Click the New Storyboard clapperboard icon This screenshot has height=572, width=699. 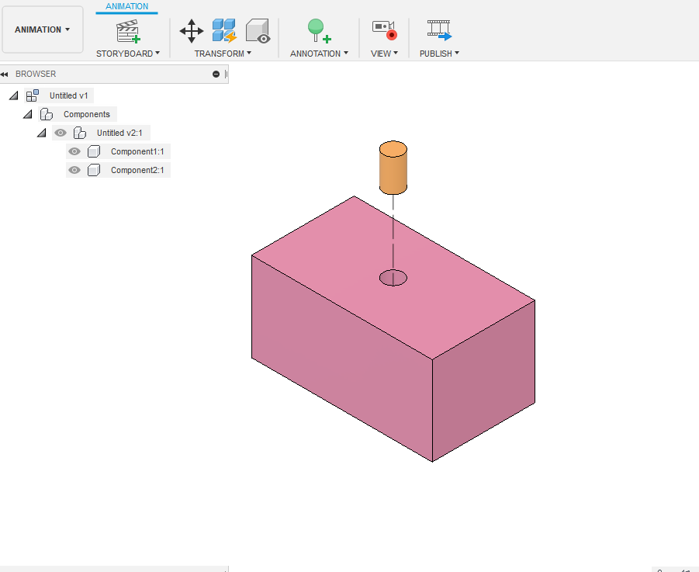pyautogui.click(x=128, y=31)
